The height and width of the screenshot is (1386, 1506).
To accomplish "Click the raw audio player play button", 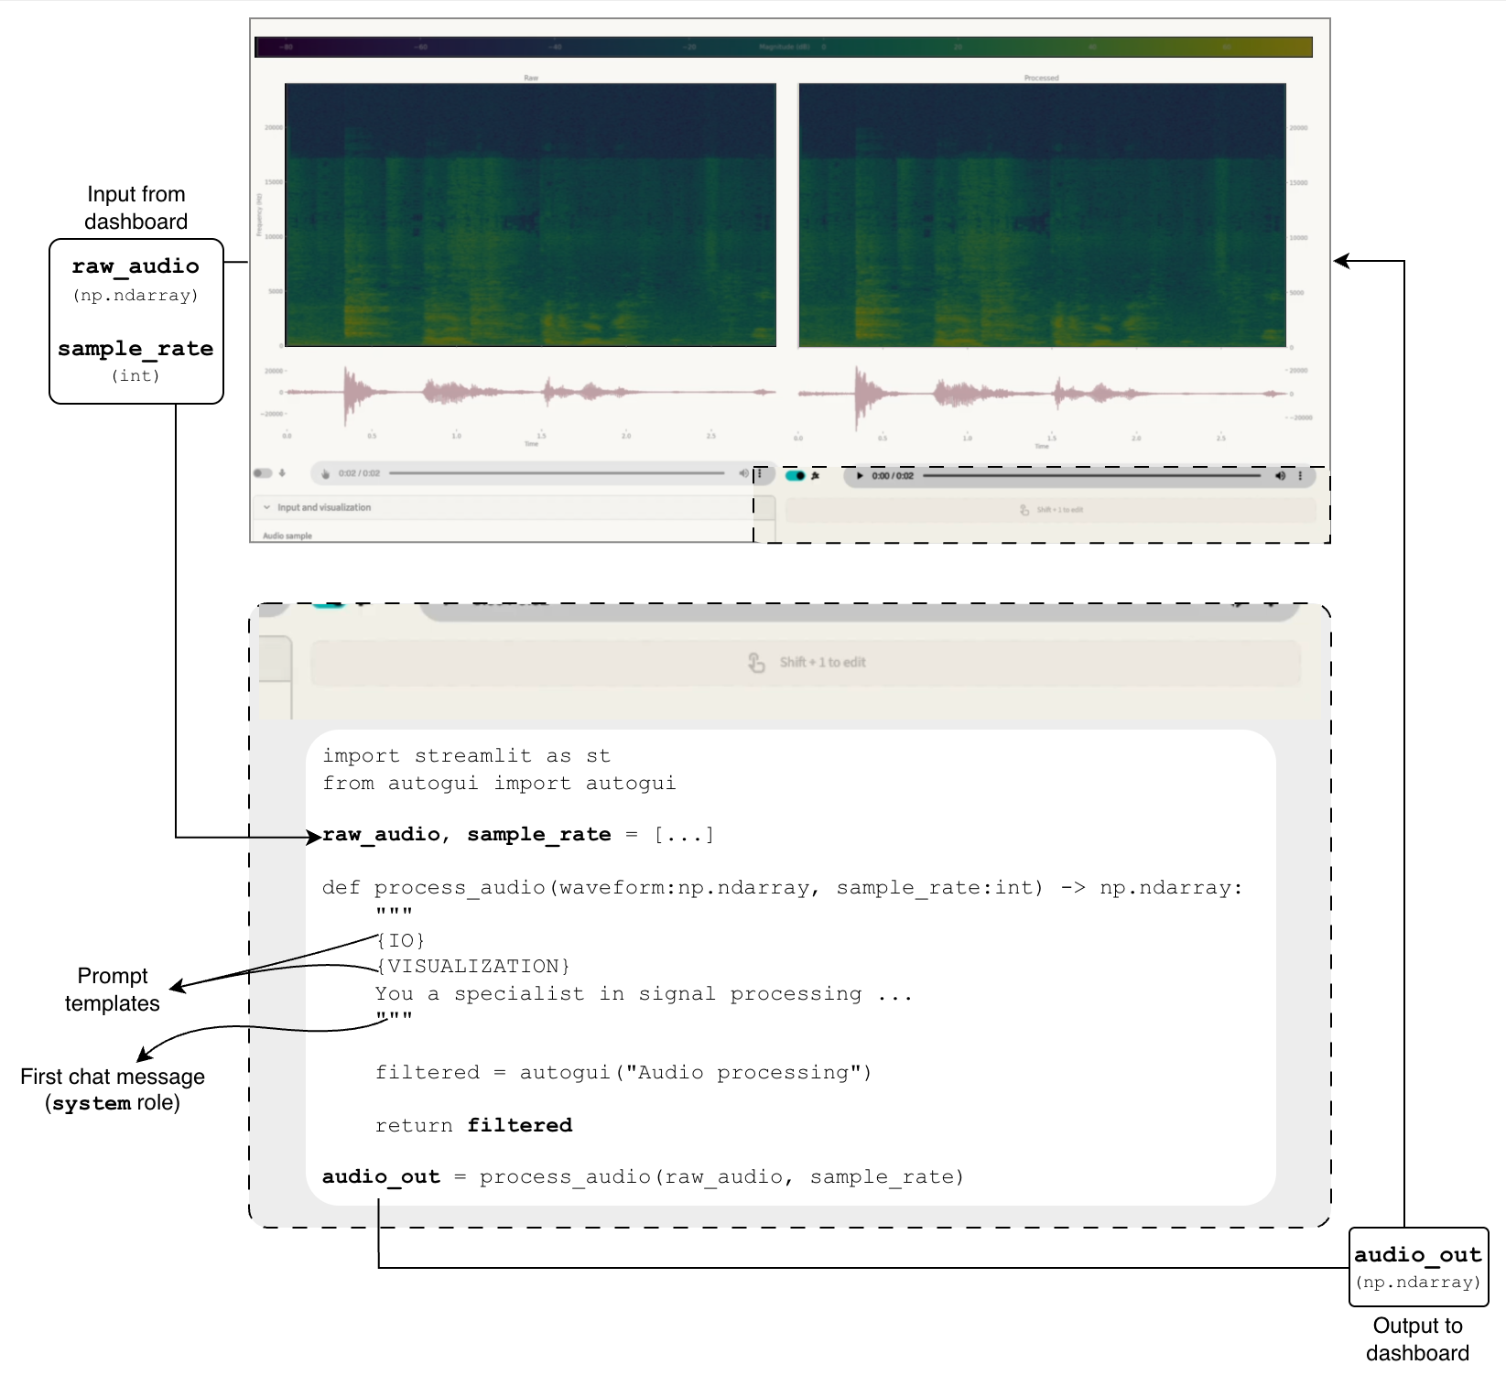I will (x=325, y=473).
